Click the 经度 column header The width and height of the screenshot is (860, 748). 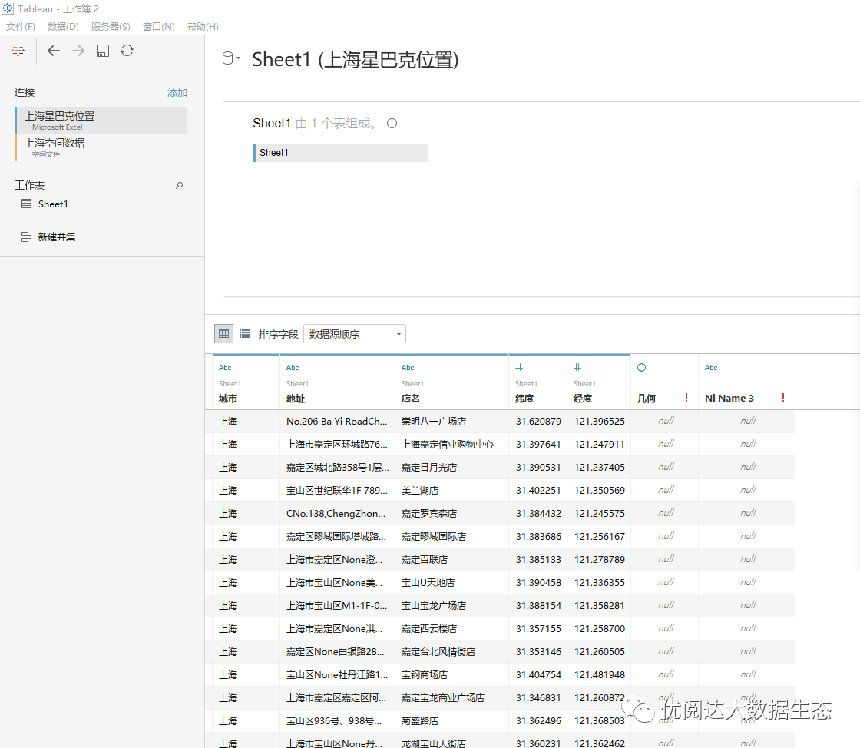tap(583, 399)
